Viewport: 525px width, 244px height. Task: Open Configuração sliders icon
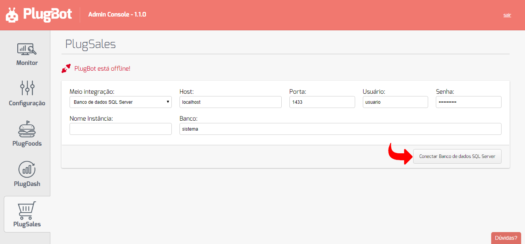[x=27, y=88]
